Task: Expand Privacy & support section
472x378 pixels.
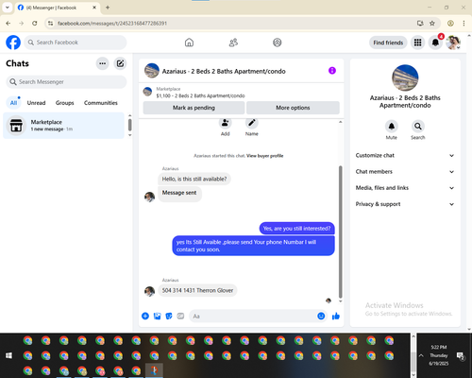Action: point(405,204)
